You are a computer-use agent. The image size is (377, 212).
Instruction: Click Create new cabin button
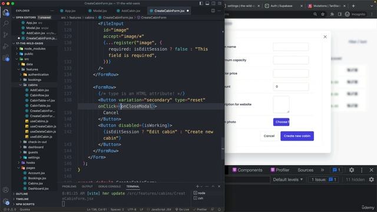297,136
